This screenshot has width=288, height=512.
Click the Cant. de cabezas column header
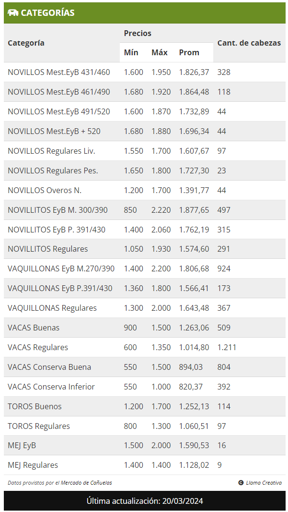point(249,43)
